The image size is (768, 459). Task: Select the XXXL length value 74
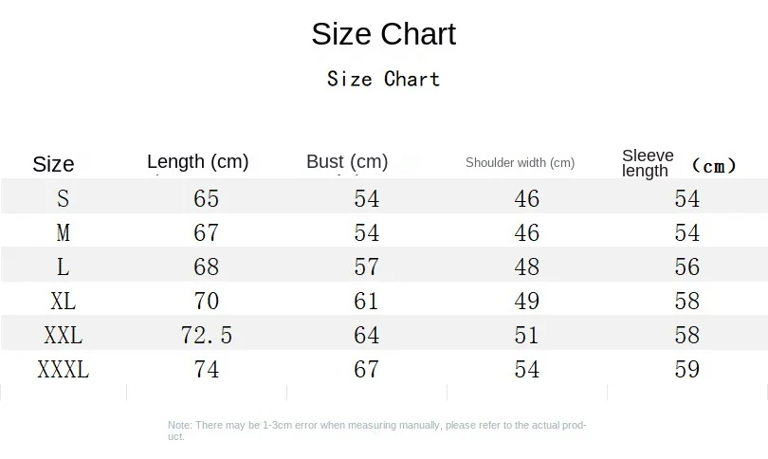tap(206, 369)
